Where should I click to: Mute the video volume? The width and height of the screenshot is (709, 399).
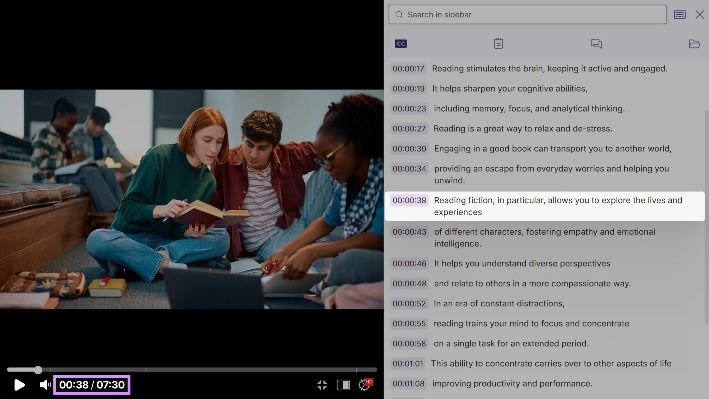pos(45,385)
